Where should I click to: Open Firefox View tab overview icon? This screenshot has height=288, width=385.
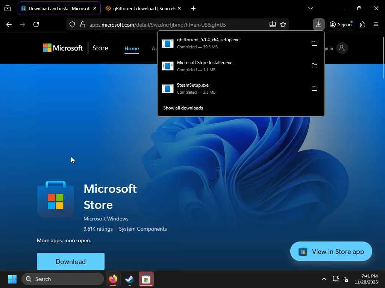coord(8,9)
